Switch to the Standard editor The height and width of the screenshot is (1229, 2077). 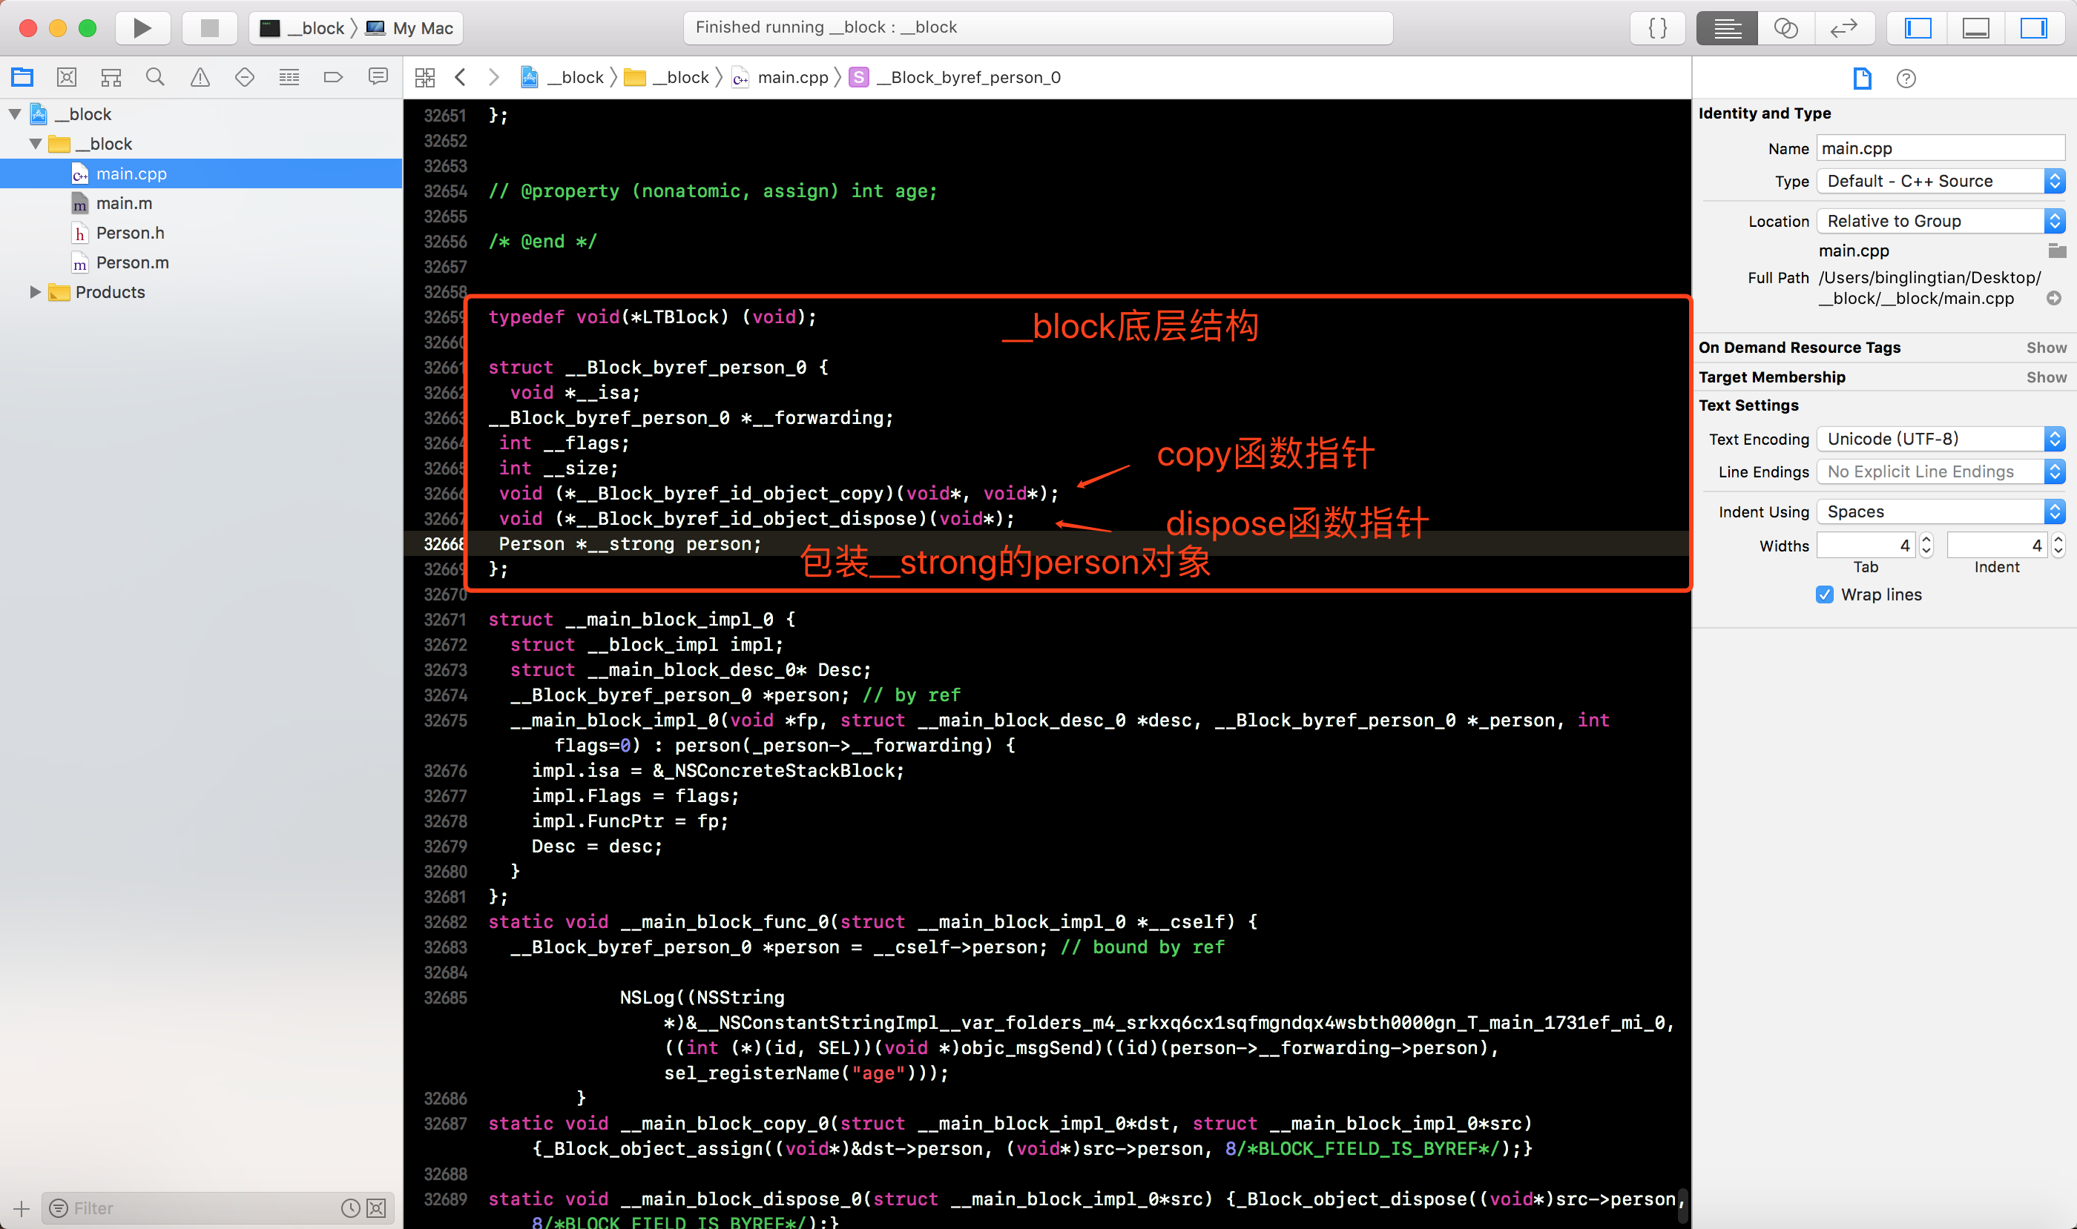point(1727,28)
